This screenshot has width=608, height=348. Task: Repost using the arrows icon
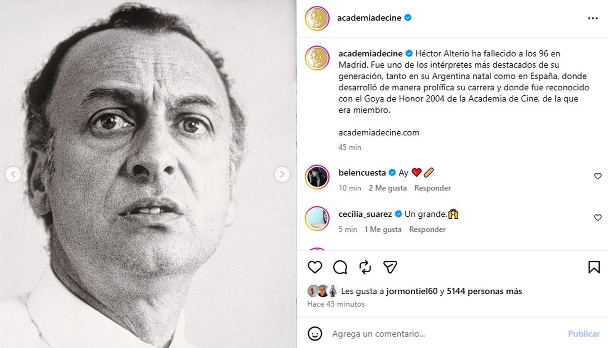pyautogui.click(x=365, y=267)
